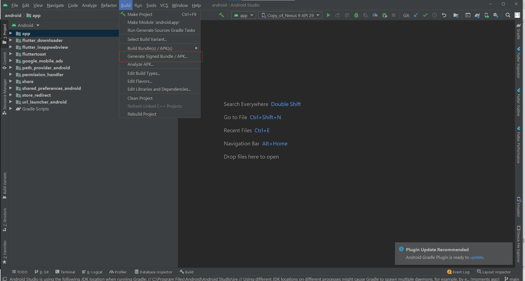Toggle Build Variants tool window

click(x=4, y=186)
